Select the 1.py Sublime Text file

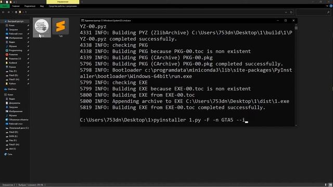click(x=60, y=28)
